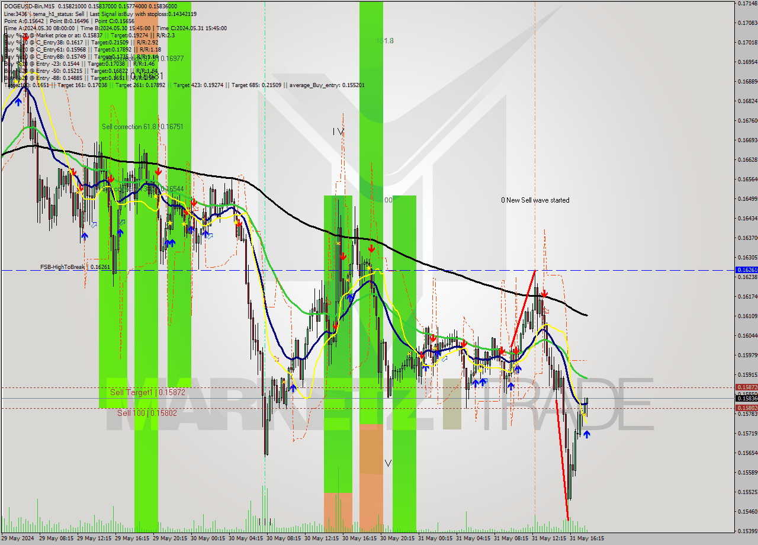This screenshot has height=545, width=758.
Task: Select the '29 May 12:15' time label
Action: tap(94, 538)
